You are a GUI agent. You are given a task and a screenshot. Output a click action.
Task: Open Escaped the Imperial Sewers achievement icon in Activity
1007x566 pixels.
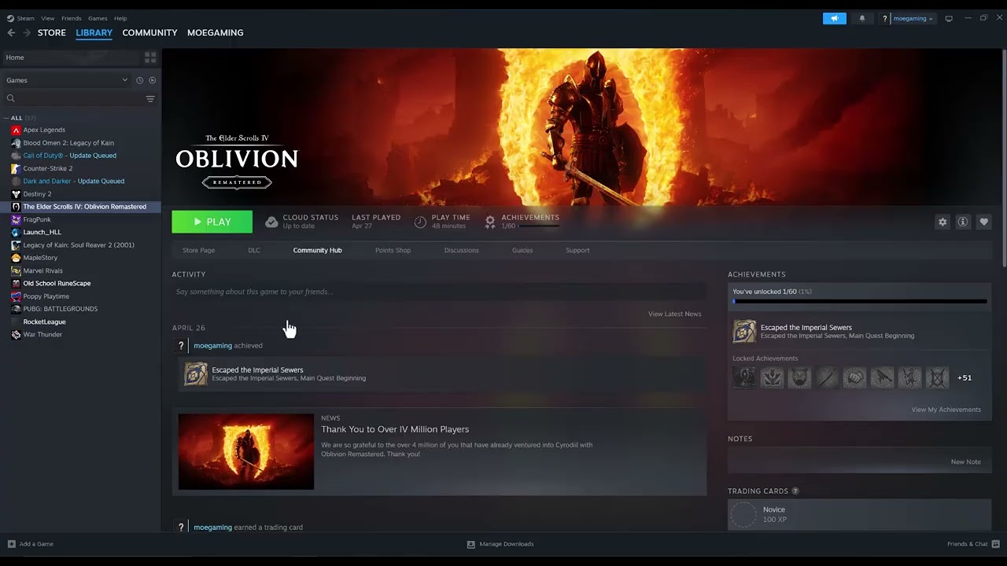coord(196,374)
